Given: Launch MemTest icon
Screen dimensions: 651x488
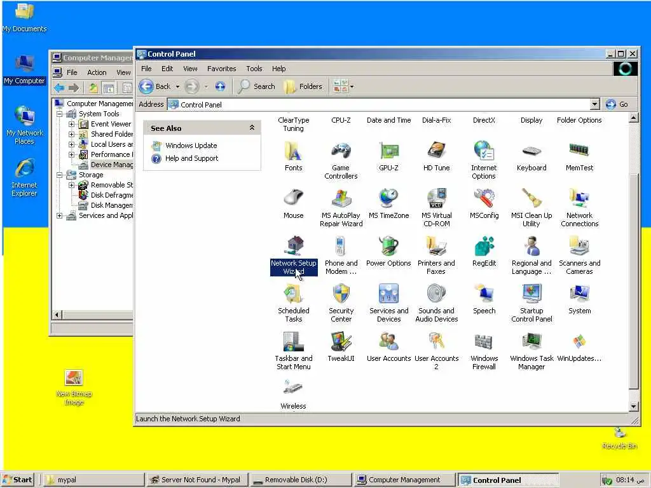Looking at the screenshot, I should click(579, 150).
